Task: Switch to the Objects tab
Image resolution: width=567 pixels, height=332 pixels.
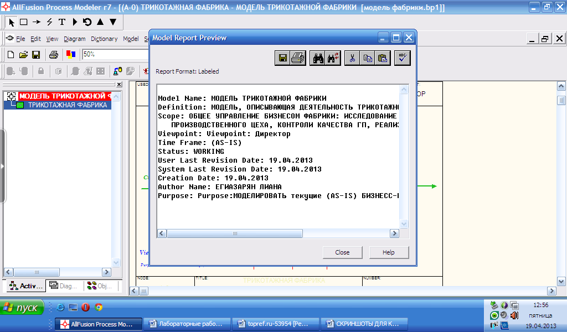Action: [100, 286]
